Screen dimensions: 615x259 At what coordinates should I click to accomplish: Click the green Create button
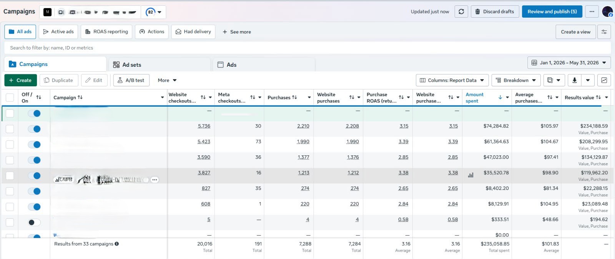tap(20, 80)
